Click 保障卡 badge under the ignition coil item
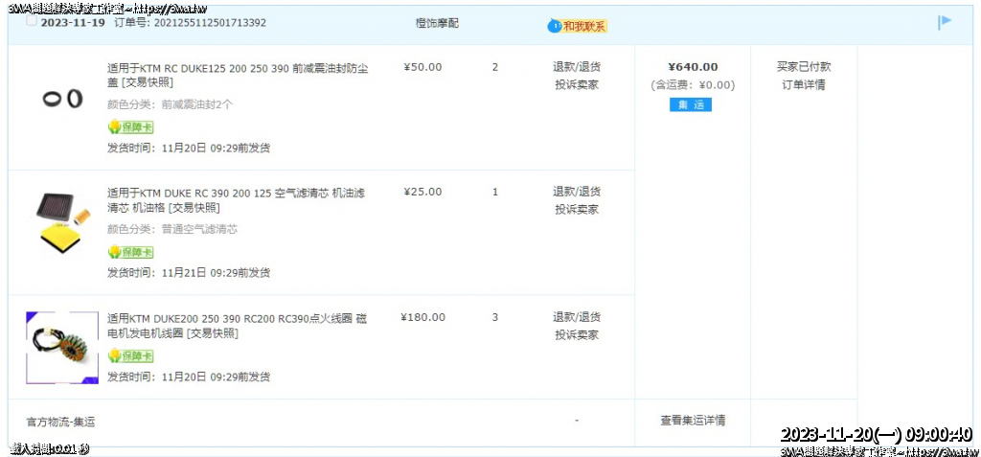This screenshot has width=981, height=457. pyautogui.click(x=130, y=356)
